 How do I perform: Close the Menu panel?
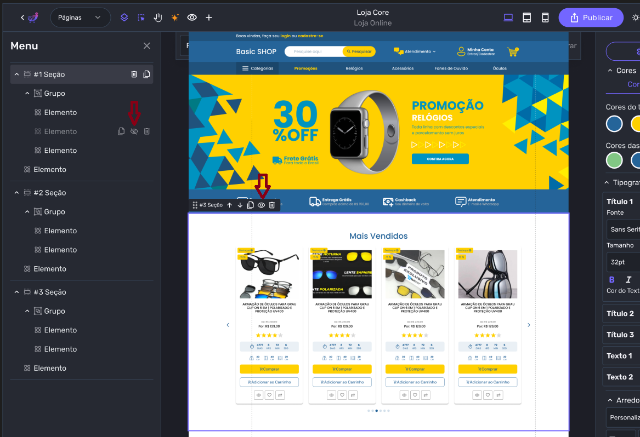click(146, 46)
